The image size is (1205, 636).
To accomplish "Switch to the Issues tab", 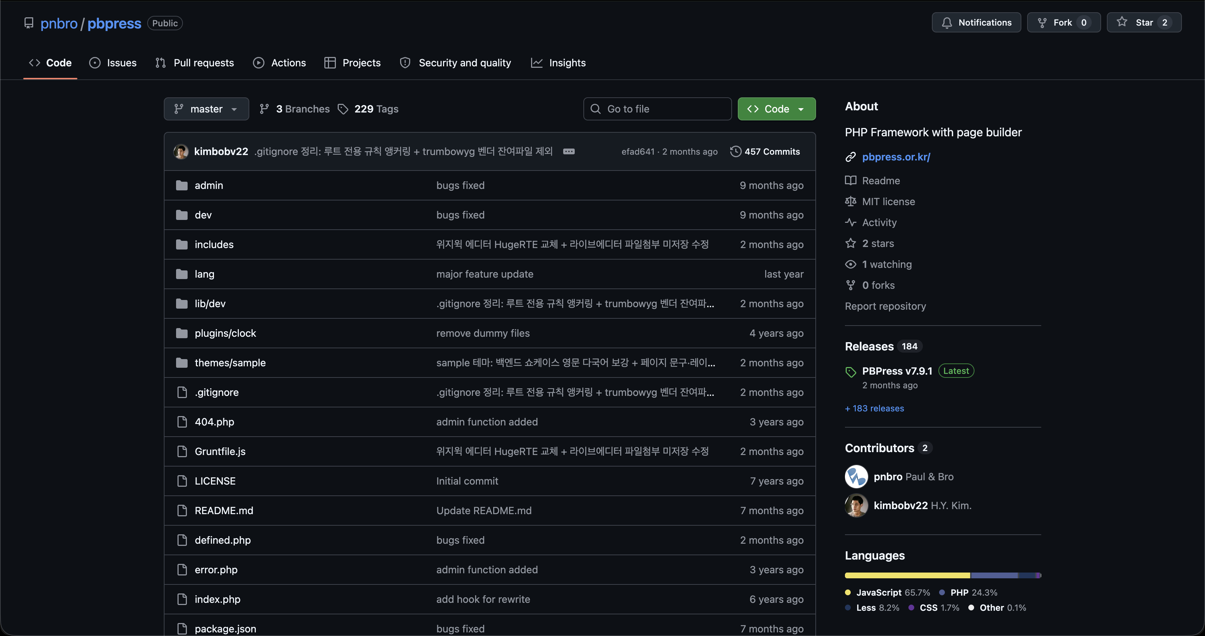I will pos(113,63).
